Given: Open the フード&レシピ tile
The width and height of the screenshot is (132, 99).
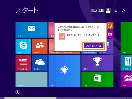Looking at the screenshot, I should click(126, 63).
